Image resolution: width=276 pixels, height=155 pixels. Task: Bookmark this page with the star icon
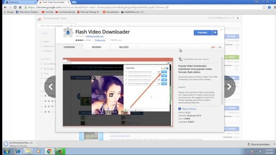tap(263, 7)
